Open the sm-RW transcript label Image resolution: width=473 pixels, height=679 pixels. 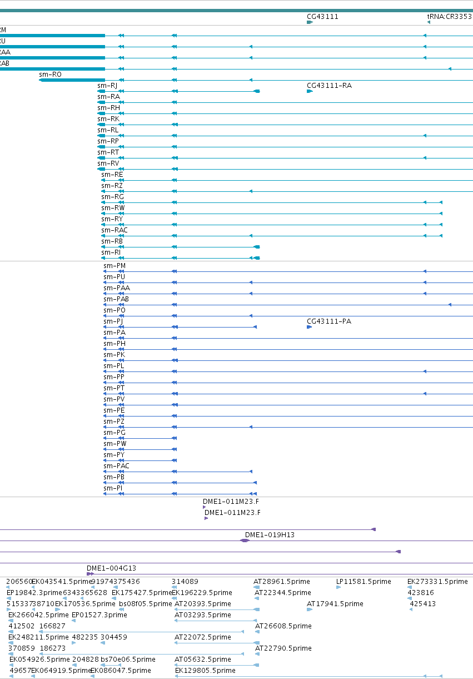pos(113,208)
